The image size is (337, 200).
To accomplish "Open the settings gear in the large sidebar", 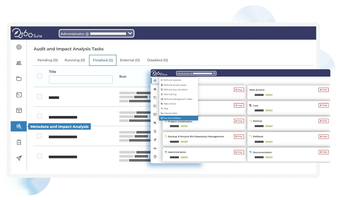I will click(x=19, y=47).
